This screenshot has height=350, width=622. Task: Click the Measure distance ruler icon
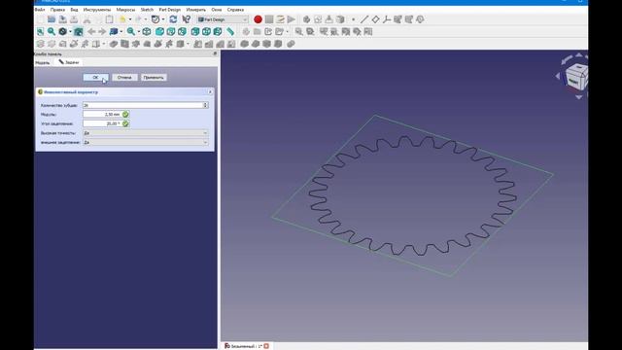[x=230, y=32]
